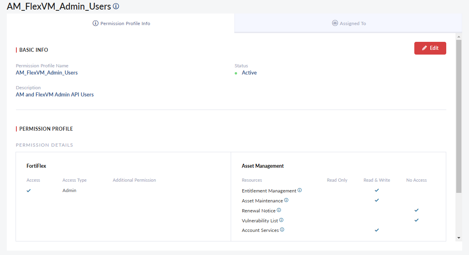Click the Additional Permission column header
469x255 pixels.
(x=134, y=180)
